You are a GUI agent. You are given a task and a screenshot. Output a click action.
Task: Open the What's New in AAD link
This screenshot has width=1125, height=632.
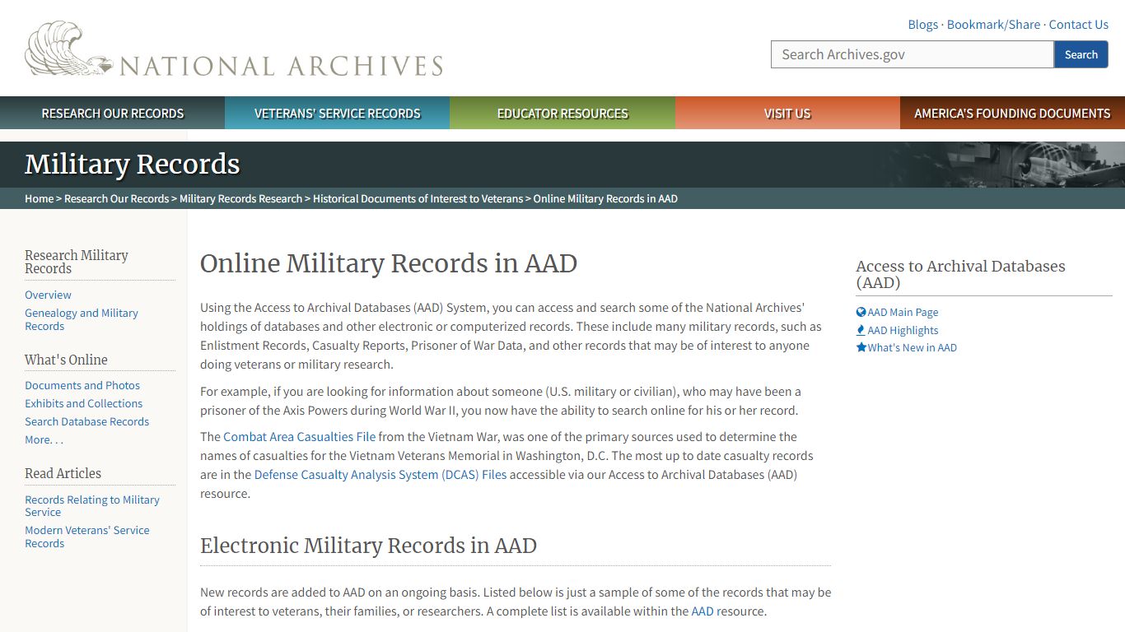[x=912, y=347]
